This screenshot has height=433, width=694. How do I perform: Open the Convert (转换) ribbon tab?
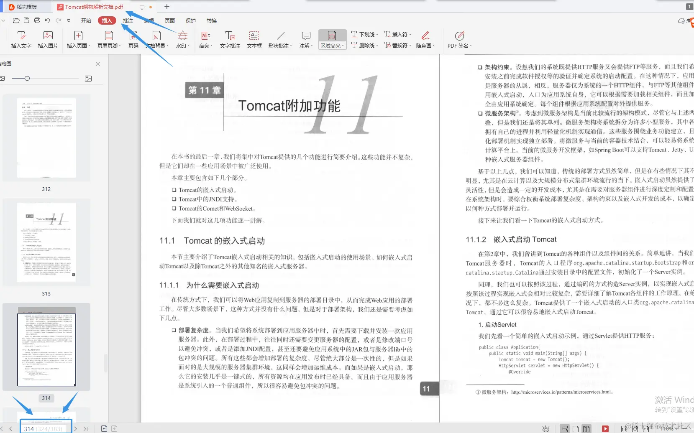(212, 20)
